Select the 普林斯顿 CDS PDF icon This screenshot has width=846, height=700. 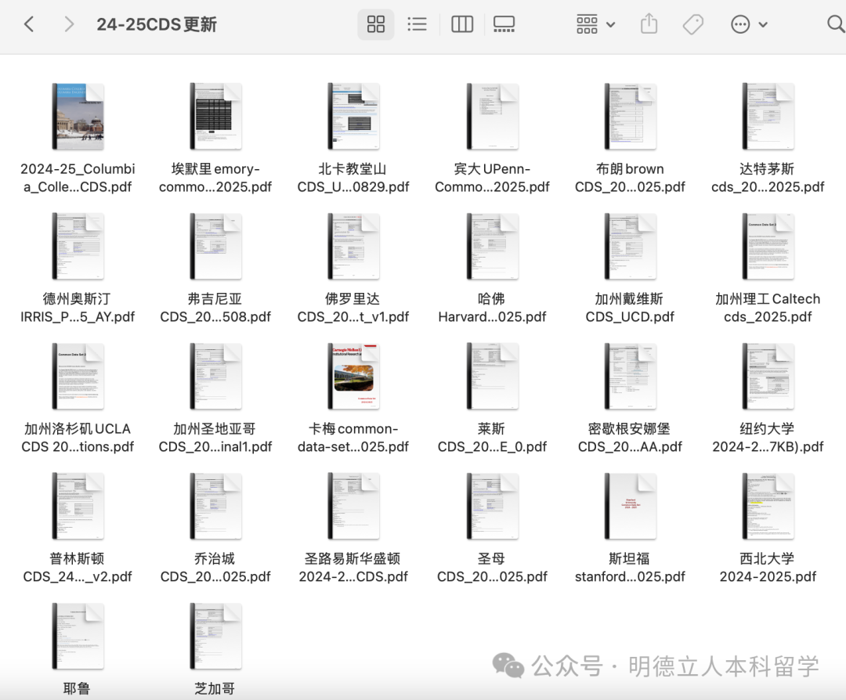78,507
